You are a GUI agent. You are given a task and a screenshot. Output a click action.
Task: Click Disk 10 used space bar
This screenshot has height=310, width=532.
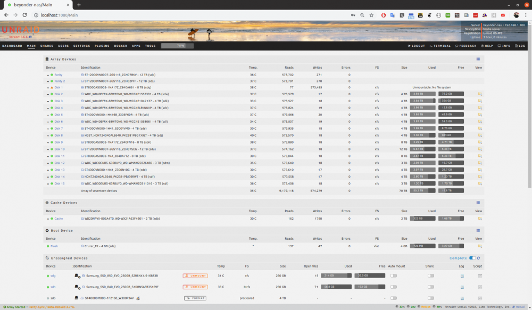tap(423, 149)
